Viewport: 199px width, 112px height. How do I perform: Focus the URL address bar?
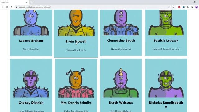pos(91,7)
